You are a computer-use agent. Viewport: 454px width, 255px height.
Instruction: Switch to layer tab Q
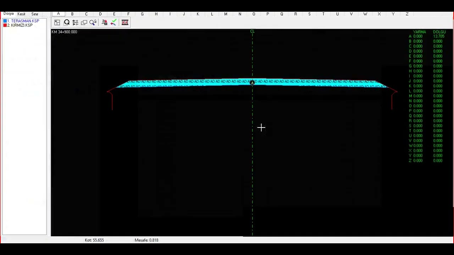click(x=282, y=14)
